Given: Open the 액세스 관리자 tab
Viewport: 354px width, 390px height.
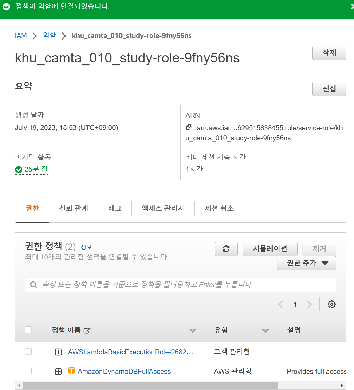Looking at the screenshot, I should point(163,208).
